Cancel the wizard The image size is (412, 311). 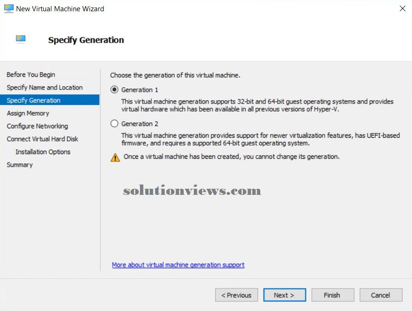[x=381, y=295]
